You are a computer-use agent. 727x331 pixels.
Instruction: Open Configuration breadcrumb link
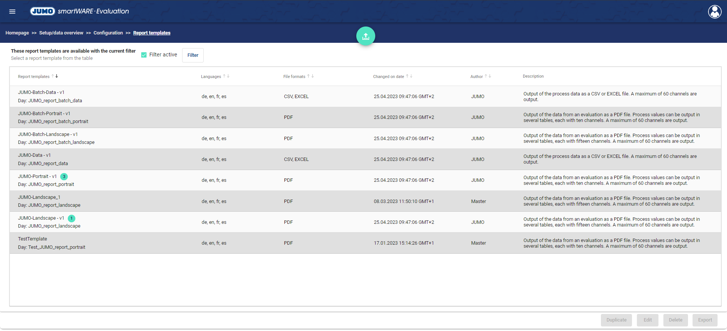click(108, 33)
